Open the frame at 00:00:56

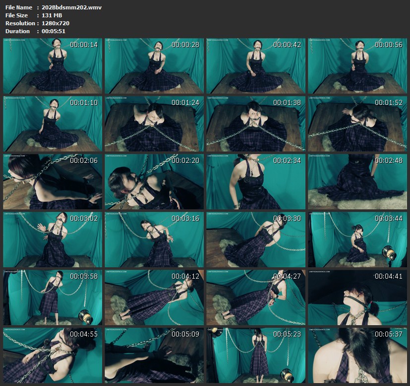click(357, 66)
